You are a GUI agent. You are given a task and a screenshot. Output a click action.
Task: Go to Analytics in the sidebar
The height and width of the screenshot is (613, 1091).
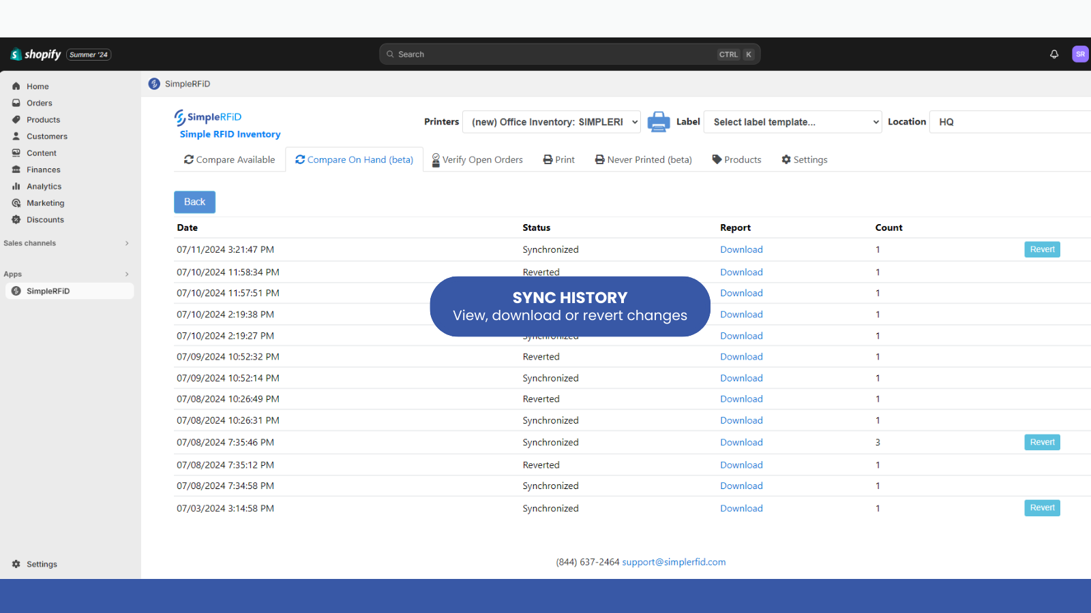tap(44, 187)
